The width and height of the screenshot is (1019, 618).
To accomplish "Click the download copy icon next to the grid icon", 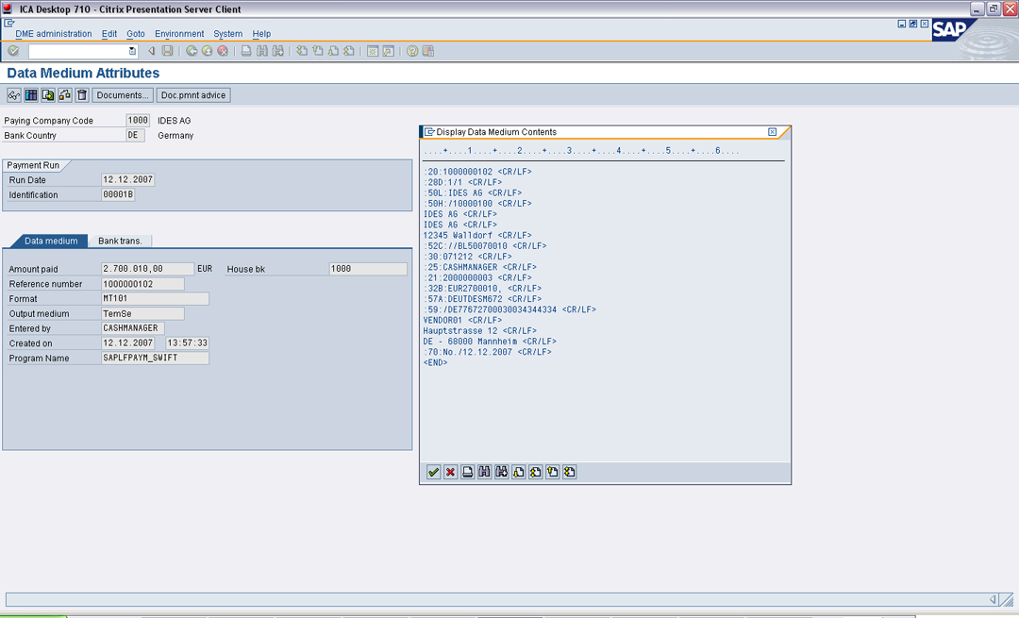I will pyautogui.click(x=47, y=95).
